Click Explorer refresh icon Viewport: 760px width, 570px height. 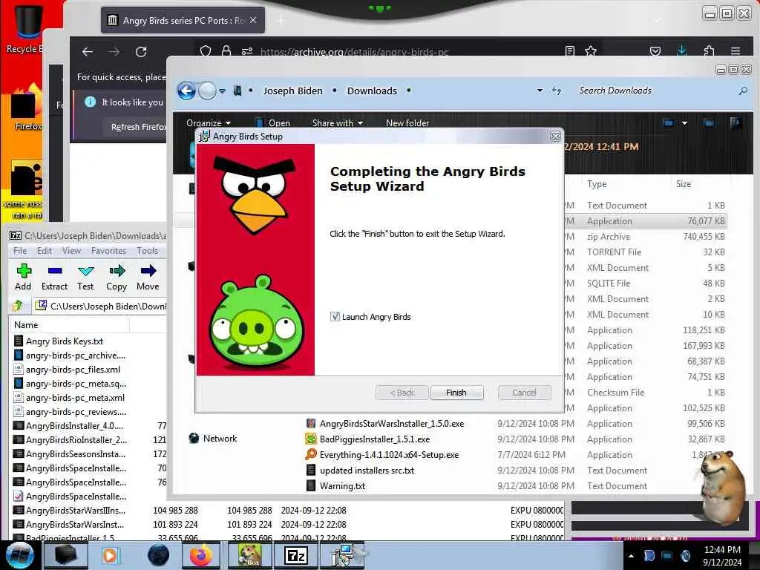click(557, 91)
